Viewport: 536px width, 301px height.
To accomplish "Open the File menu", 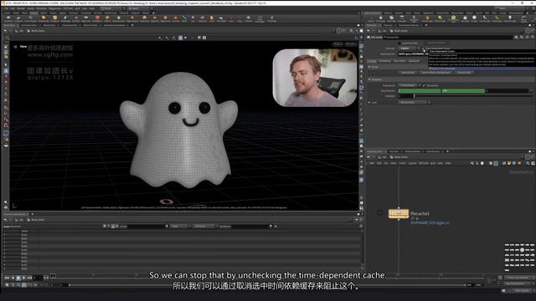I will 6,8.
